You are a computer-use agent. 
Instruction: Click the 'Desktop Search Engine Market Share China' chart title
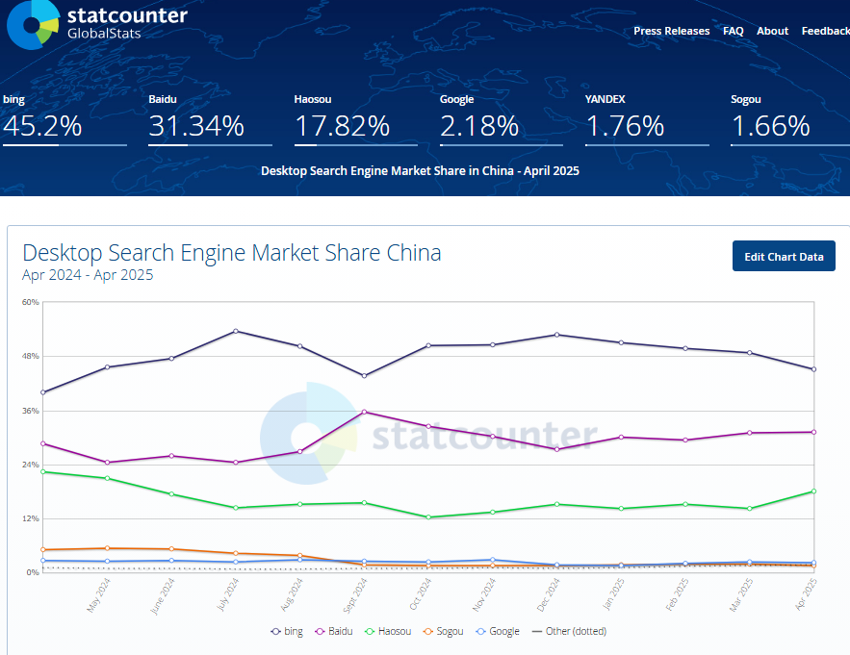pyautogui.click(x=232, y=253)
